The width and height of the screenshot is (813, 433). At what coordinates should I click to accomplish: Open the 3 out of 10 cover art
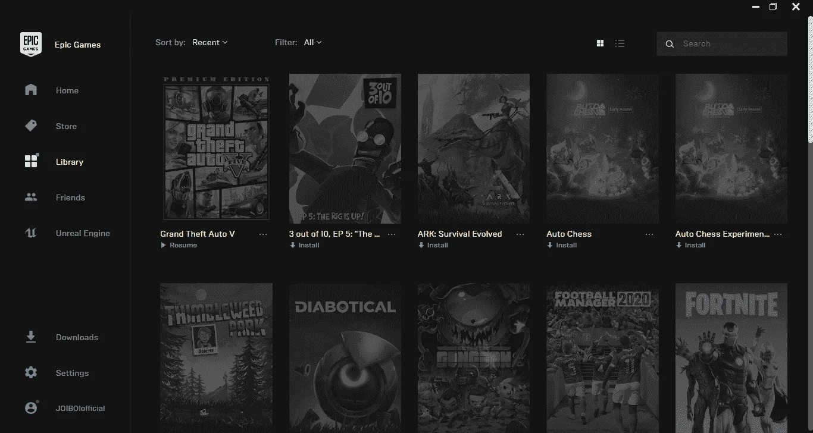coord(345,149)
